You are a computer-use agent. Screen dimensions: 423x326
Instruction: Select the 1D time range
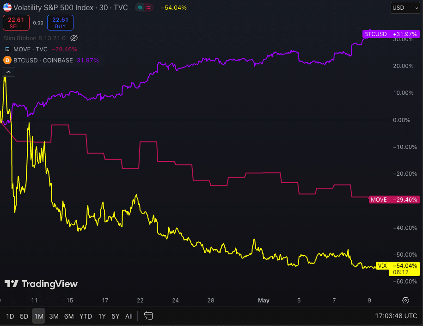click(x=10, y=316)
